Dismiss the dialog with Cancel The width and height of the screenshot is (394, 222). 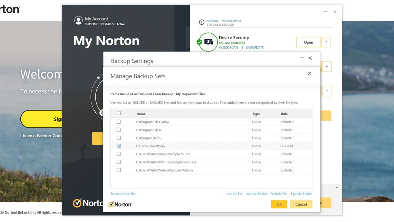pyautogui.click(x=301, y=204)
